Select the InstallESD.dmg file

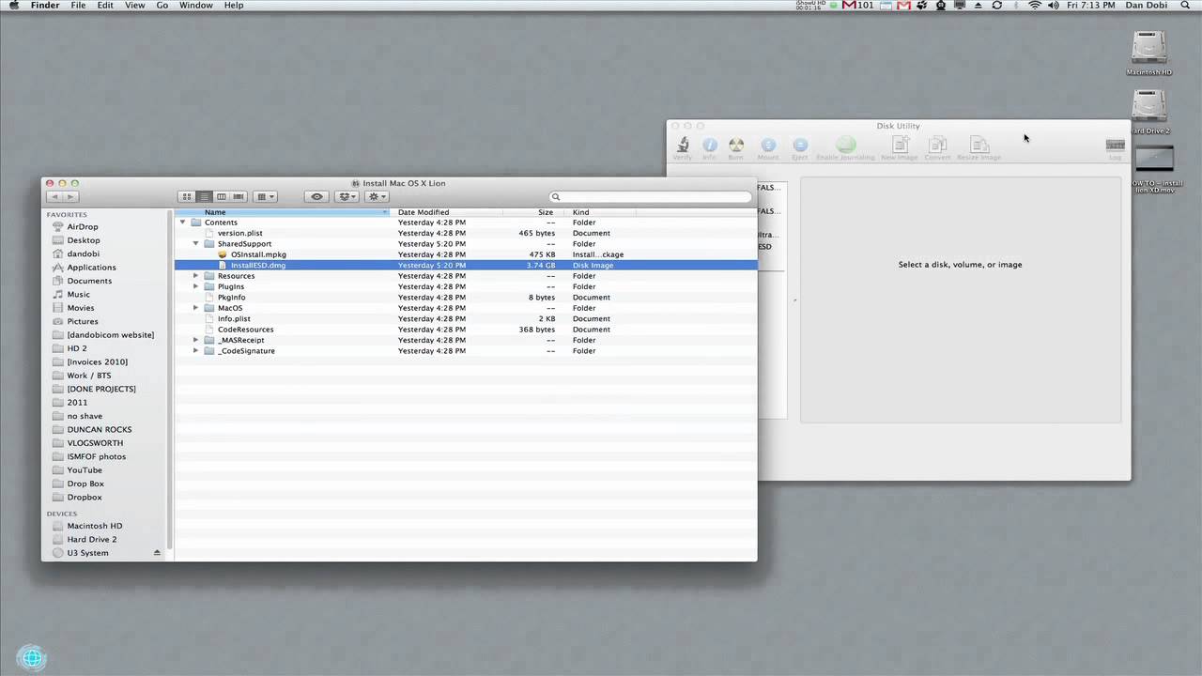click(x=466, y=266)
